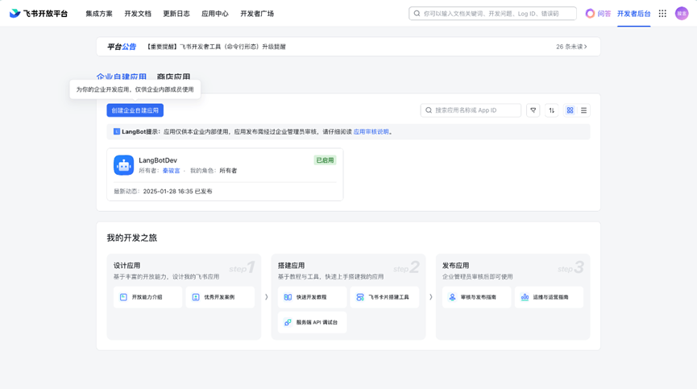Click the 审核与发布指南 icon

453,297
